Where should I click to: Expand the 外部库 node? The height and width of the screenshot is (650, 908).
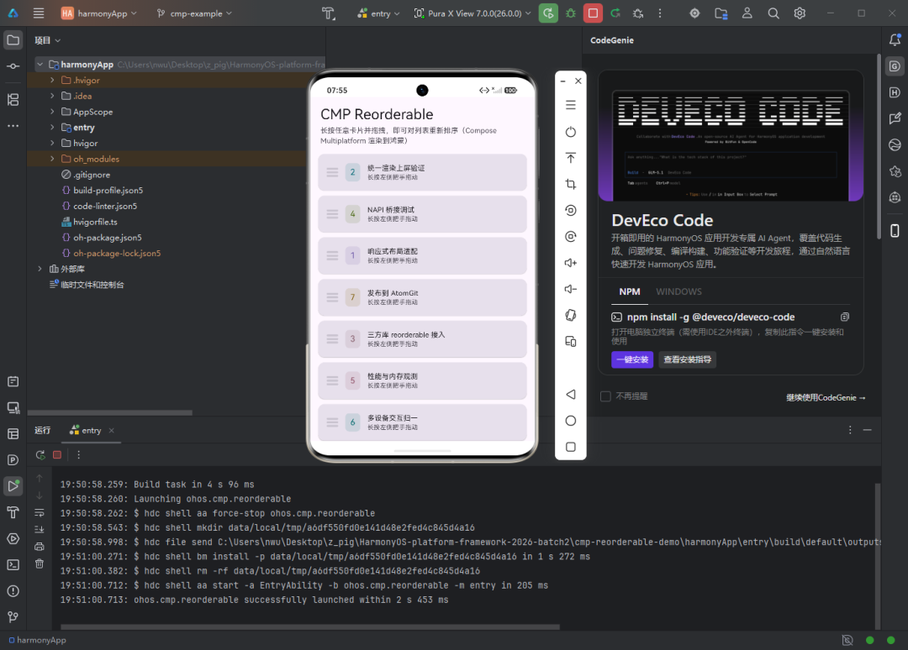[40, 269]
